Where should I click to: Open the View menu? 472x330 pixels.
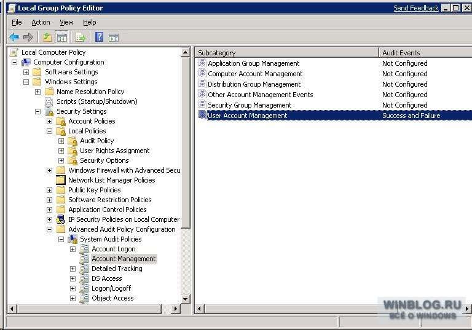[66, 22]
